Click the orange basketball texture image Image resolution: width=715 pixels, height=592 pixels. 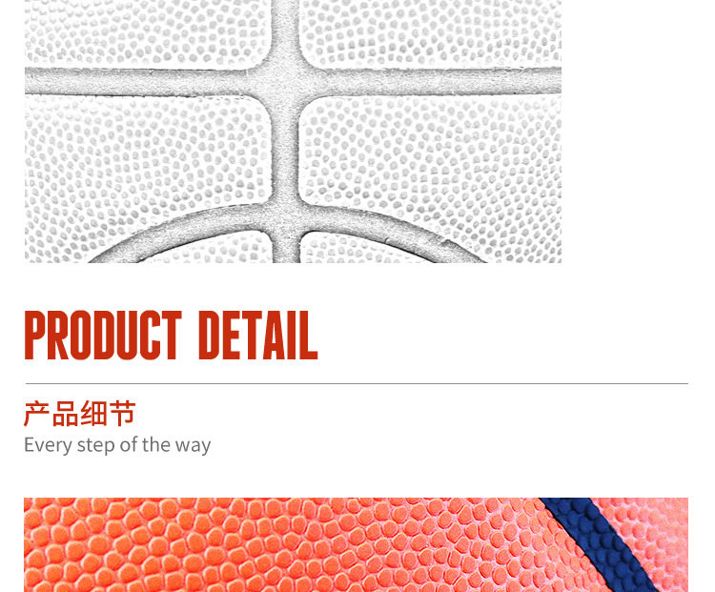pyautogui.click(x=356, y=544)
